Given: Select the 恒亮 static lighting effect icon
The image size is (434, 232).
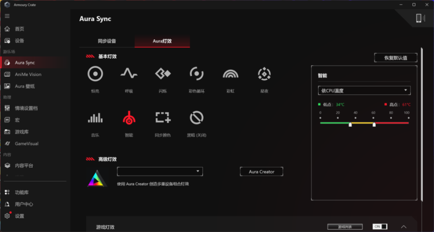Looking at the screenshot, I should [x=95, y=74].
